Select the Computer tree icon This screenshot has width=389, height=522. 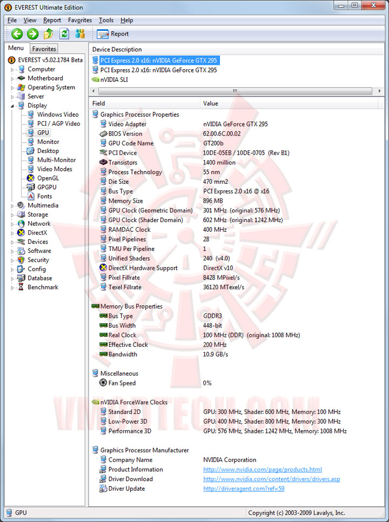tap(21, 69)
